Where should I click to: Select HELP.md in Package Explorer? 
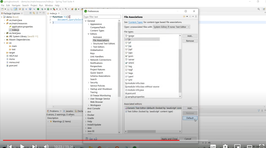coord(13,56)
